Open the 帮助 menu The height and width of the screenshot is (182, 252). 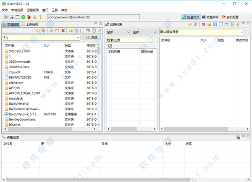coord(64,10)
